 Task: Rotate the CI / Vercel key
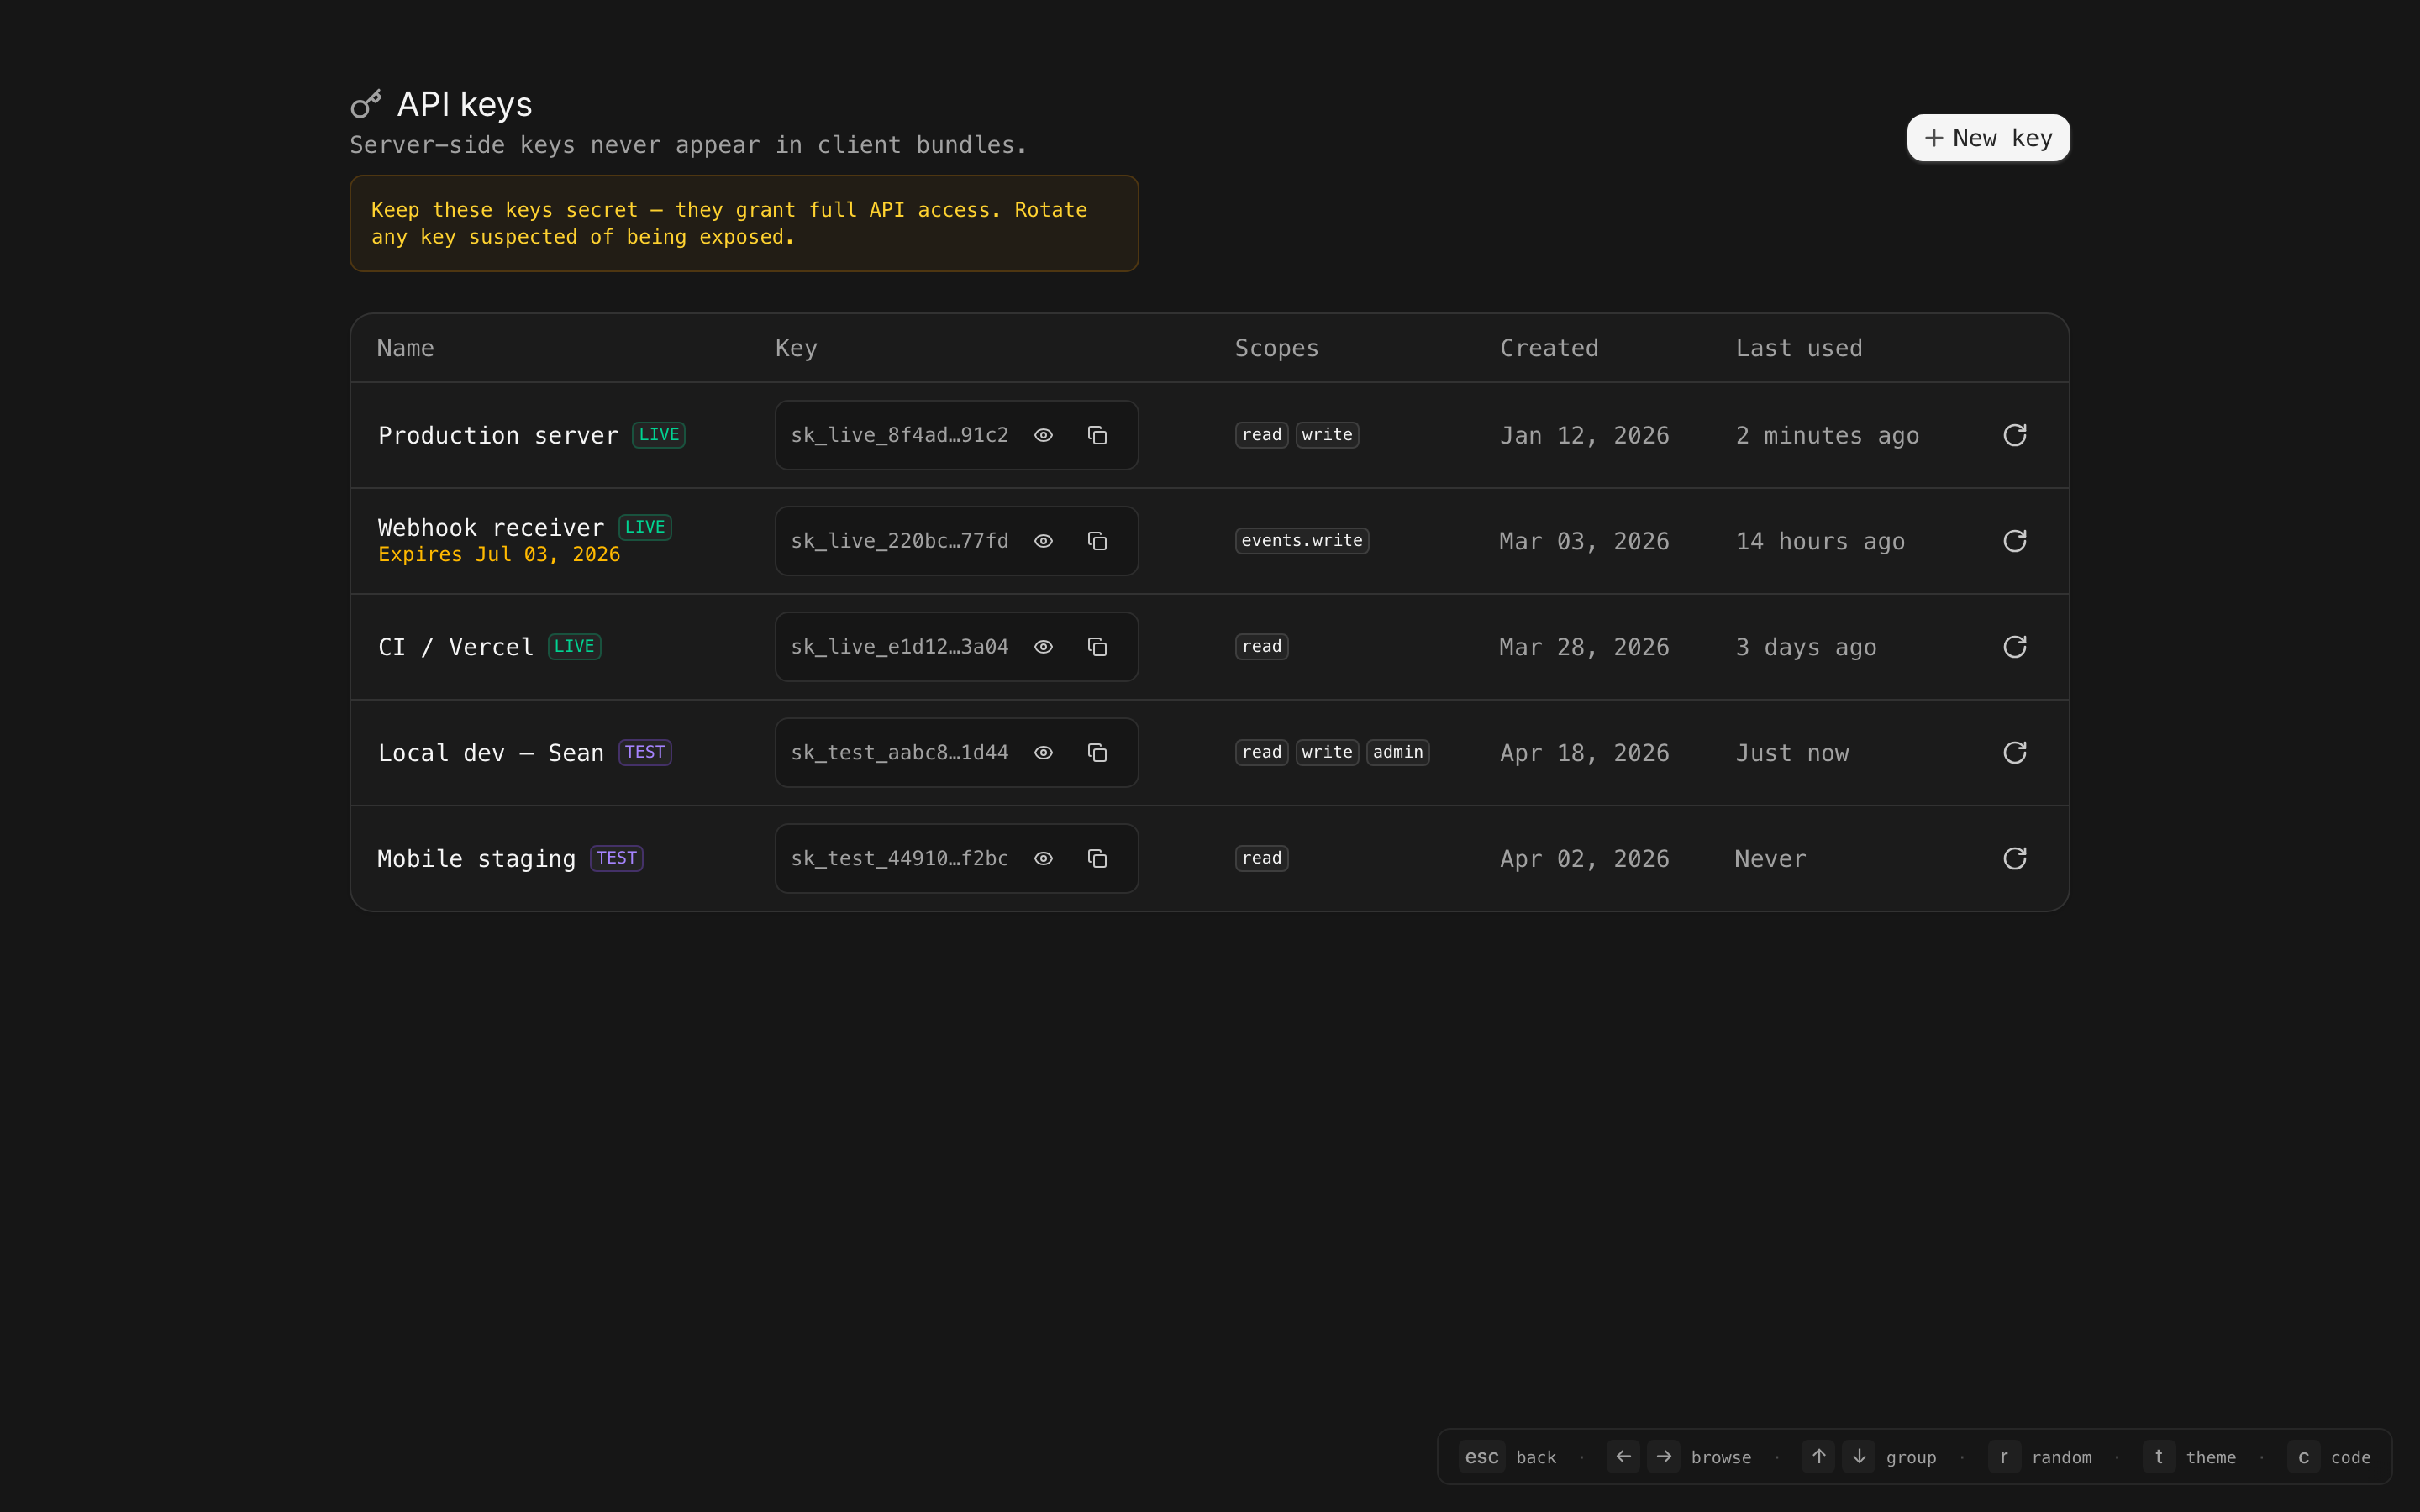click(2014, 647)
